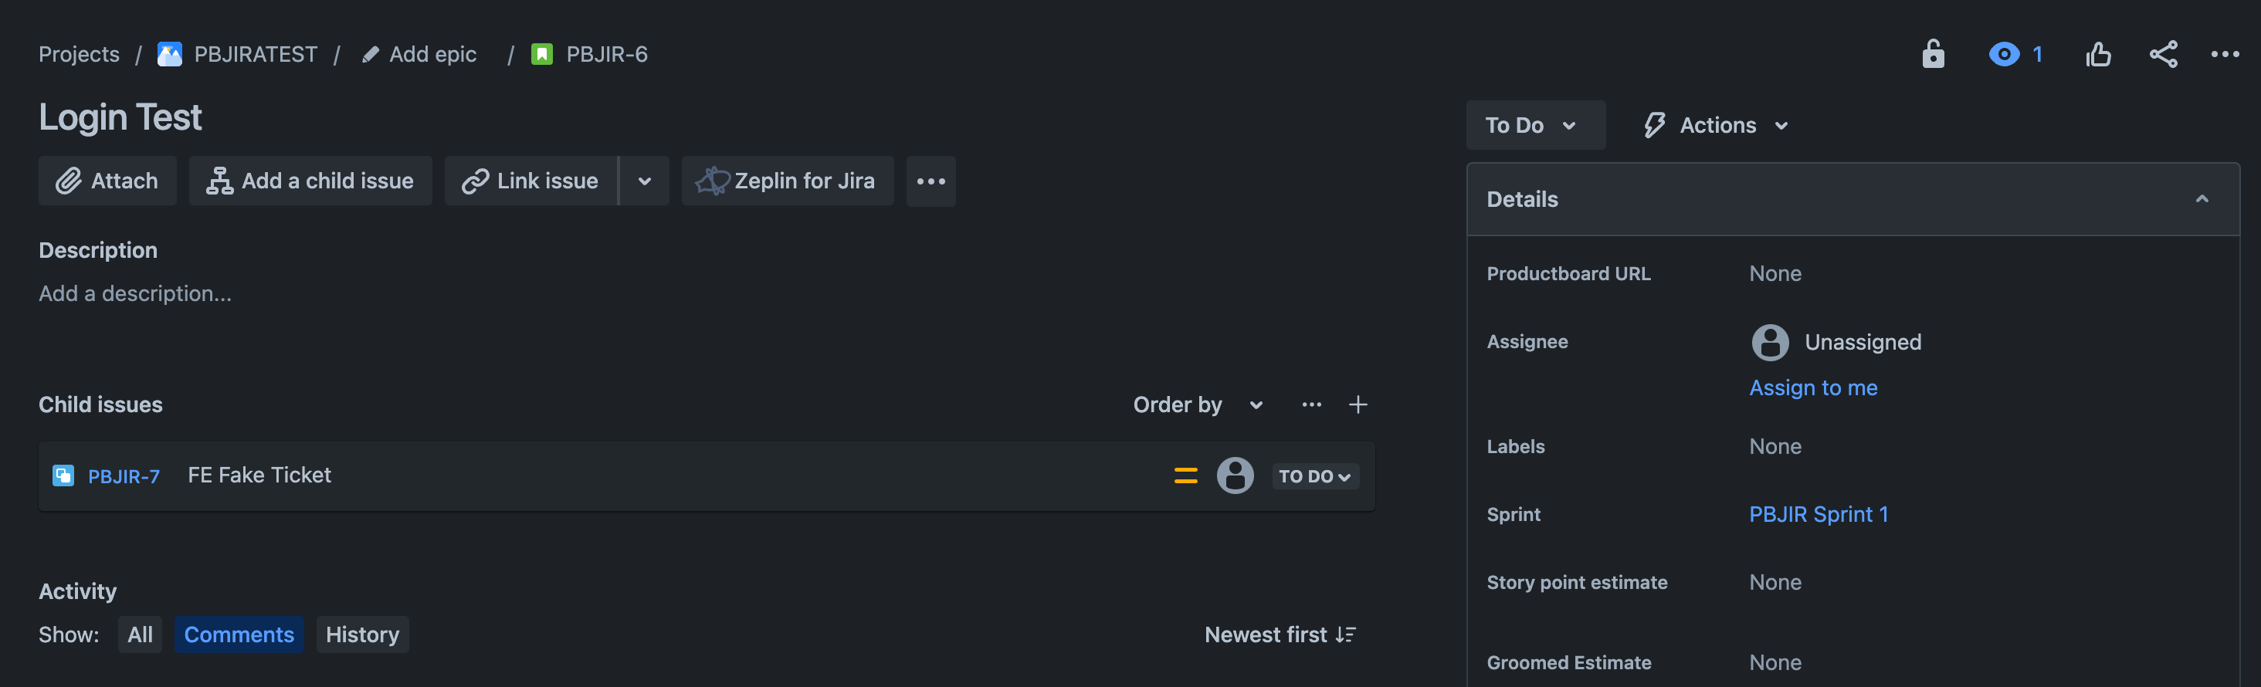The image size is (2261, 687).
Task: Click Zeplin for Jira button
Action: click(x=788, y=181)
